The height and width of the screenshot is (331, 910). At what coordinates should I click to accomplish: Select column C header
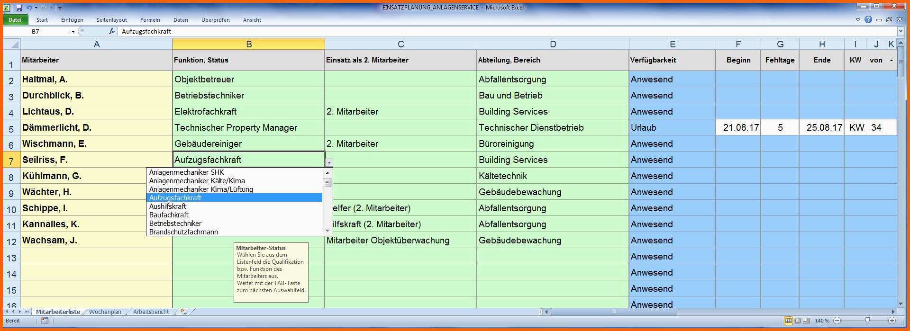point(400,44)
